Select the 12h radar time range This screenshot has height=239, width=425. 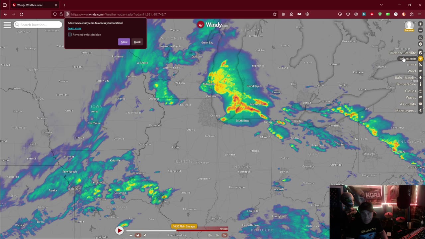tap(210, 235)
